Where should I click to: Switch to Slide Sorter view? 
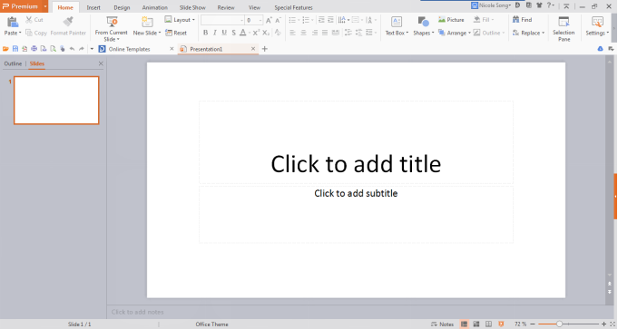pyautogui.click(x=476, y=324)
